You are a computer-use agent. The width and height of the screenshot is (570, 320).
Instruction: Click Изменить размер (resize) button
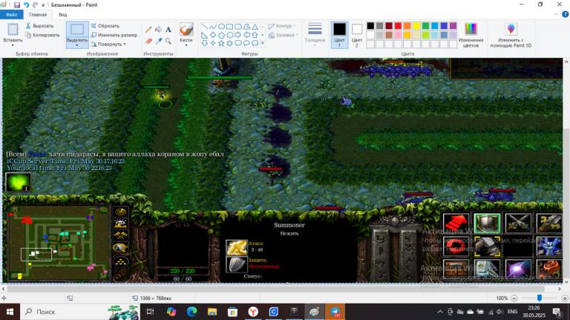114,35
